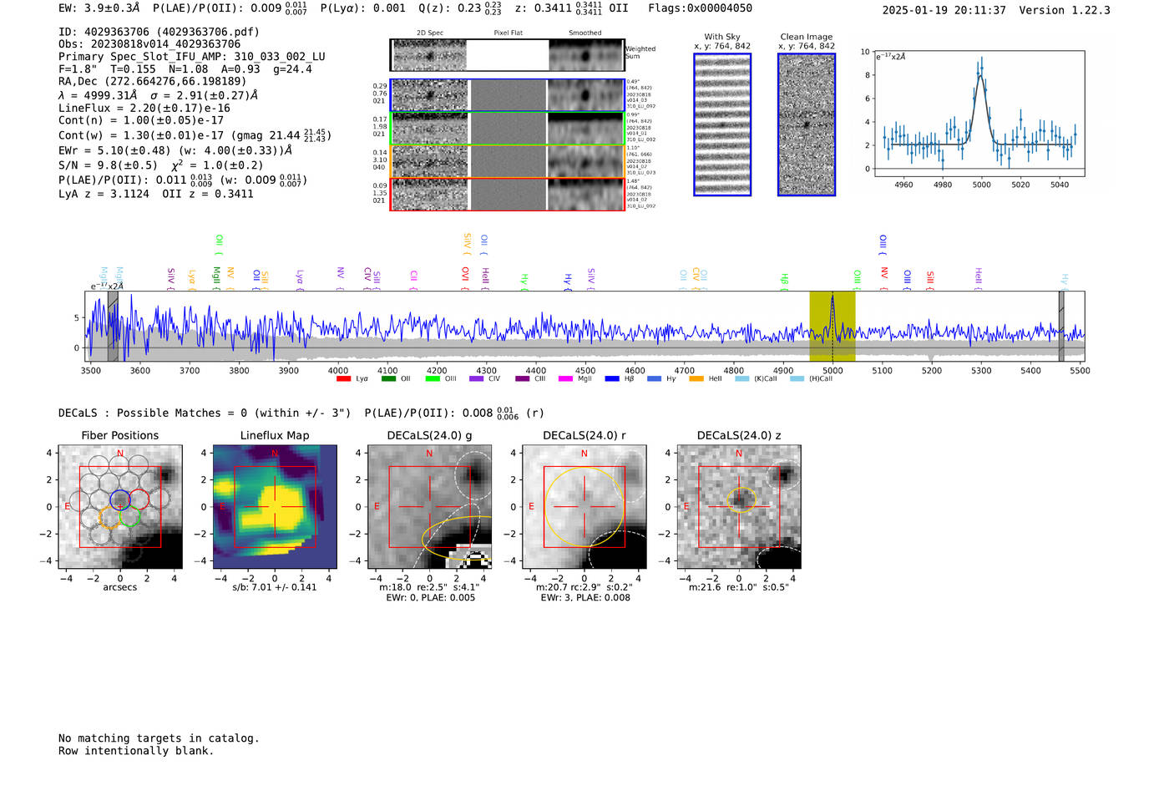1169x796 pixels.
Task: Open the DECaLS(24.0) z image
Action: (x=739, y=507)
